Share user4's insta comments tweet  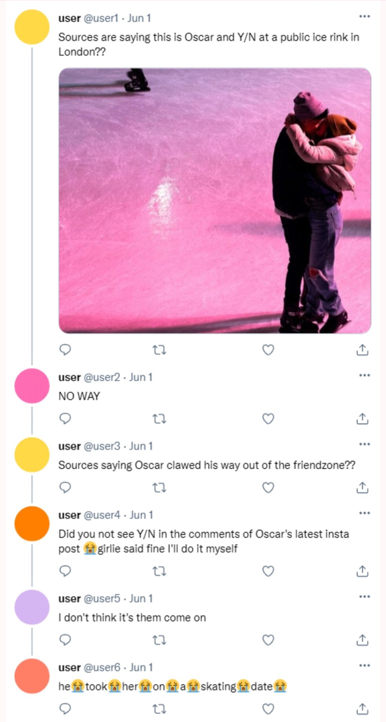coord(362,571)
